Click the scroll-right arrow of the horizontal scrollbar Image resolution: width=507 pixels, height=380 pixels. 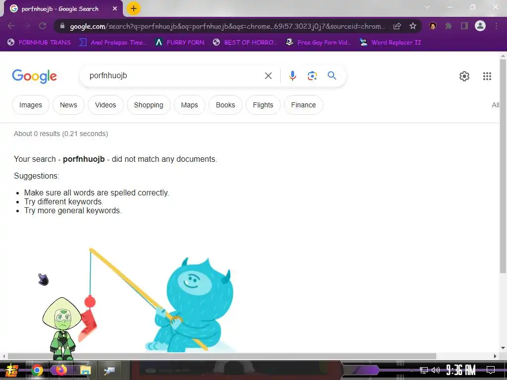(x=495, y=356)
